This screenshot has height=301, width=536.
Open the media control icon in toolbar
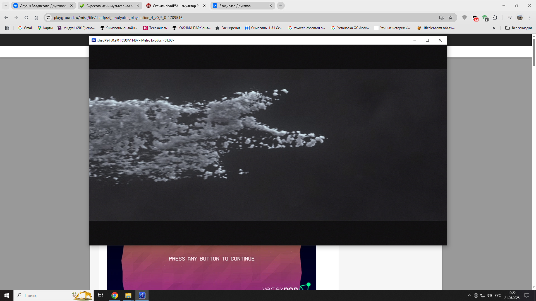[x=509, y=18]
